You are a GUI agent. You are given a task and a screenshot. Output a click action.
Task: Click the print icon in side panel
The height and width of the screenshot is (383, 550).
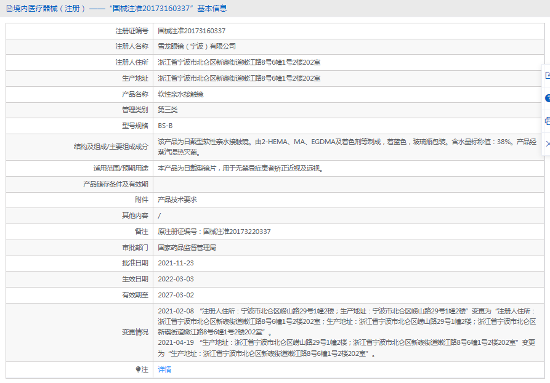point(547,121)
